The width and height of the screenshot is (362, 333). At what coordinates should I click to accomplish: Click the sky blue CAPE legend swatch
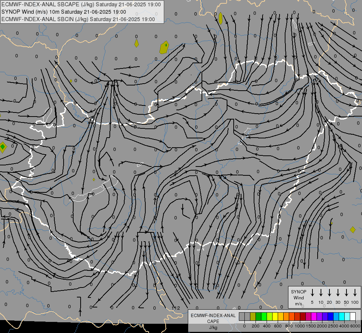336,316
